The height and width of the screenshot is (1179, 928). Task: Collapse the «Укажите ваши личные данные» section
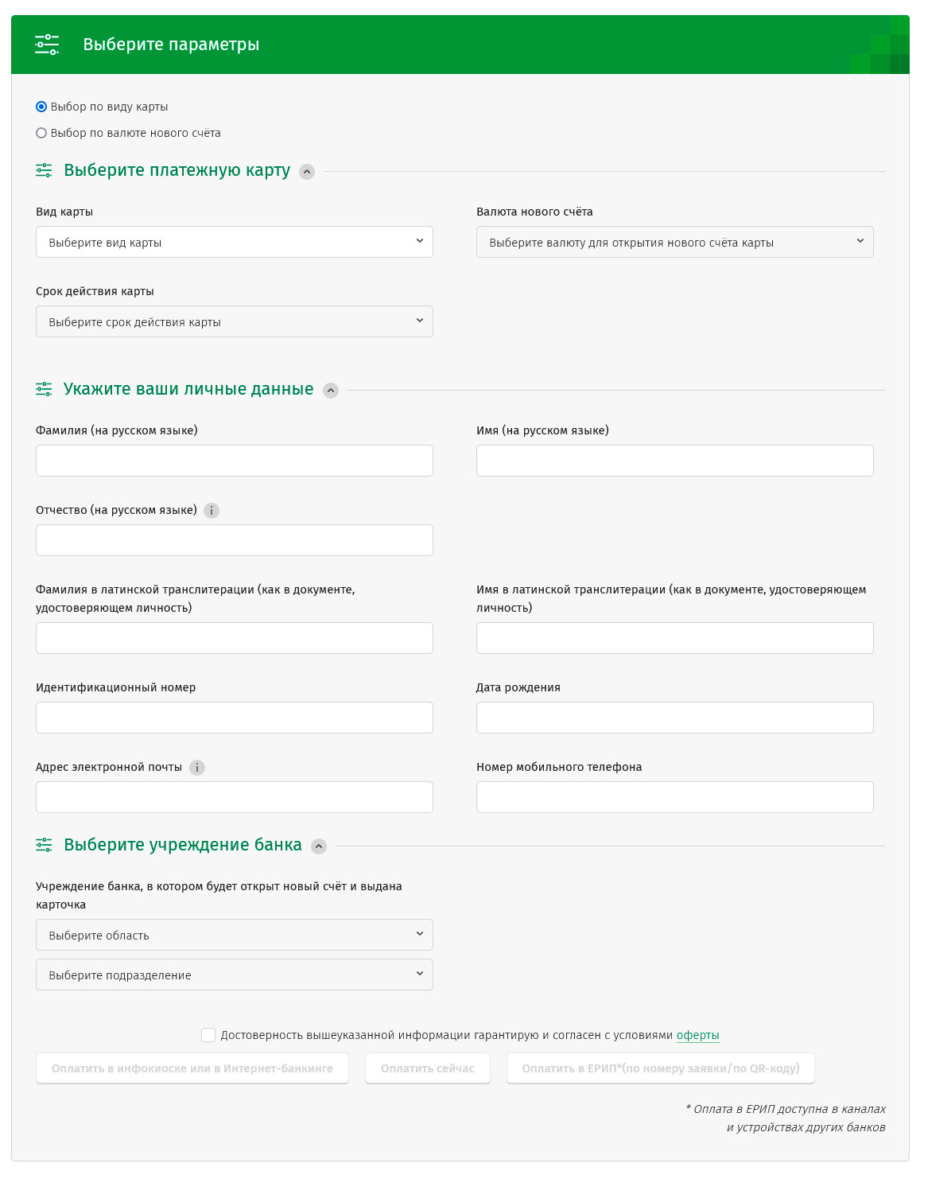click(x=331, y=391)
